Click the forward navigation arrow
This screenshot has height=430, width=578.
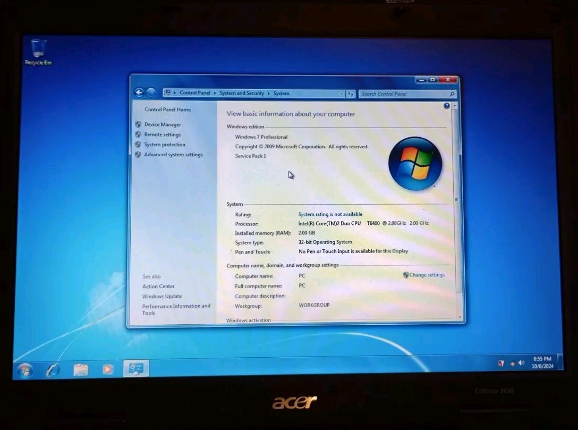point(151,92)
